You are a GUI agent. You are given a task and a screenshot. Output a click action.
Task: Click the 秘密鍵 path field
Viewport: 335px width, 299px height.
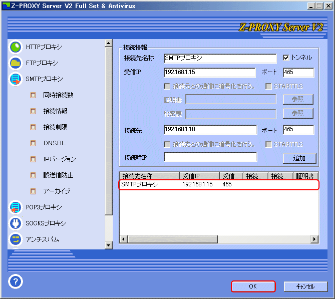click(x=231, y=114)
